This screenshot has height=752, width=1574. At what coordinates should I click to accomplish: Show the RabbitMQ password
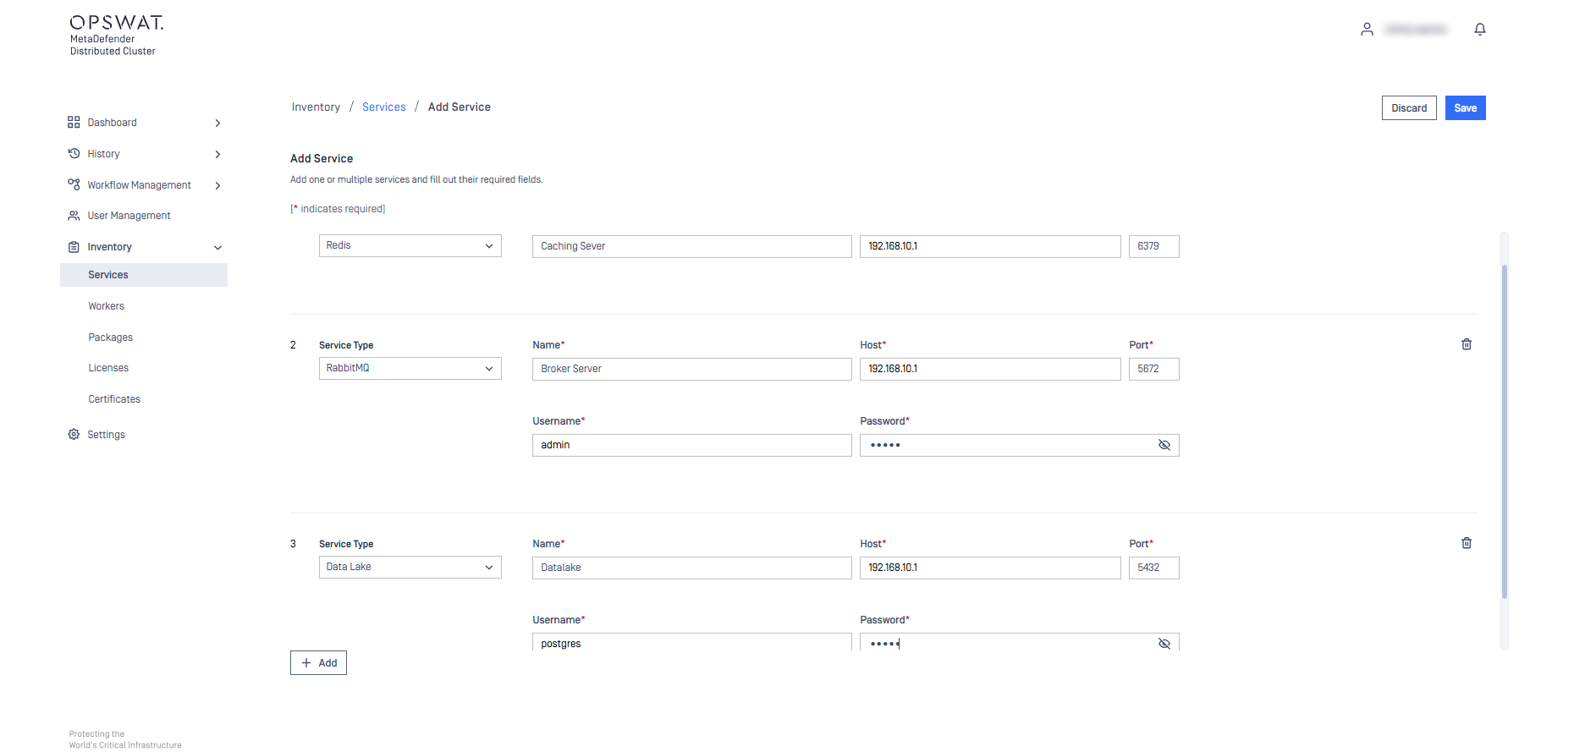[1164, 445]
